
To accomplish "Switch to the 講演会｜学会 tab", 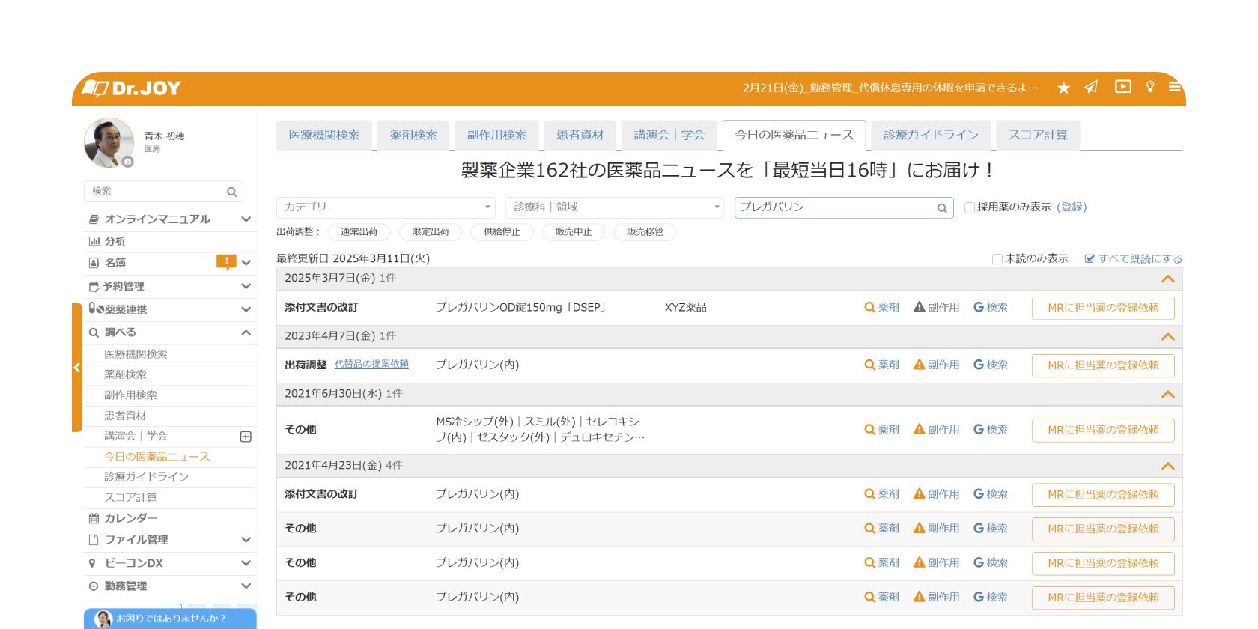I will click(x=669, y=135).
